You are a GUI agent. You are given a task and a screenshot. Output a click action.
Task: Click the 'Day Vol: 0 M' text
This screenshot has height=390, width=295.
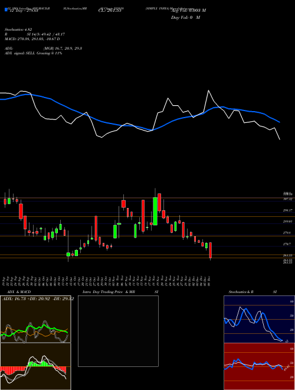click(185, 18)
